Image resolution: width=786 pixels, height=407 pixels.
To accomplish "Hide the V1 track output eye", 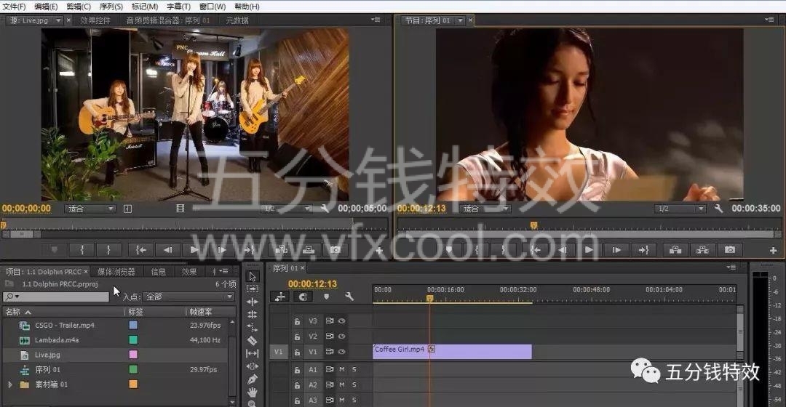I will tap(341, 352).
